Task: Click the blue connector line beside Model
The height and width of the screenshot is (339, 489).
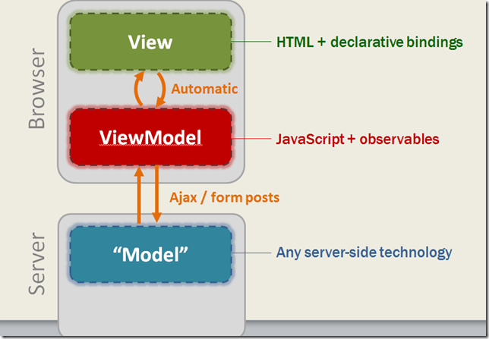Action: pos(251,253)
